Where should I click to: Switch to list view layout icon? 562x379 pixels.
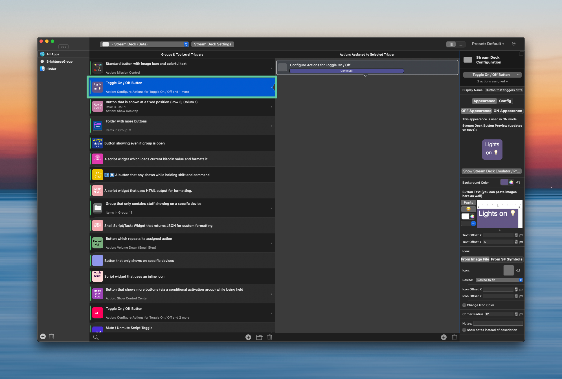pyautogui.click(x=461, y=44)
